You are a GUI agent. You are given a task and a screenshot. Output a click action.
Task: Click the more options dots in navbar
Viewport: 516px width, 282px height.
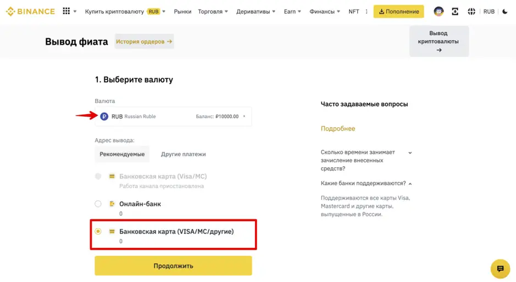367,12
